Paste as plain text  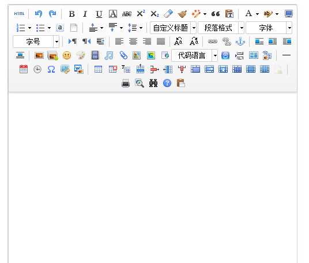tap(229, 14)
